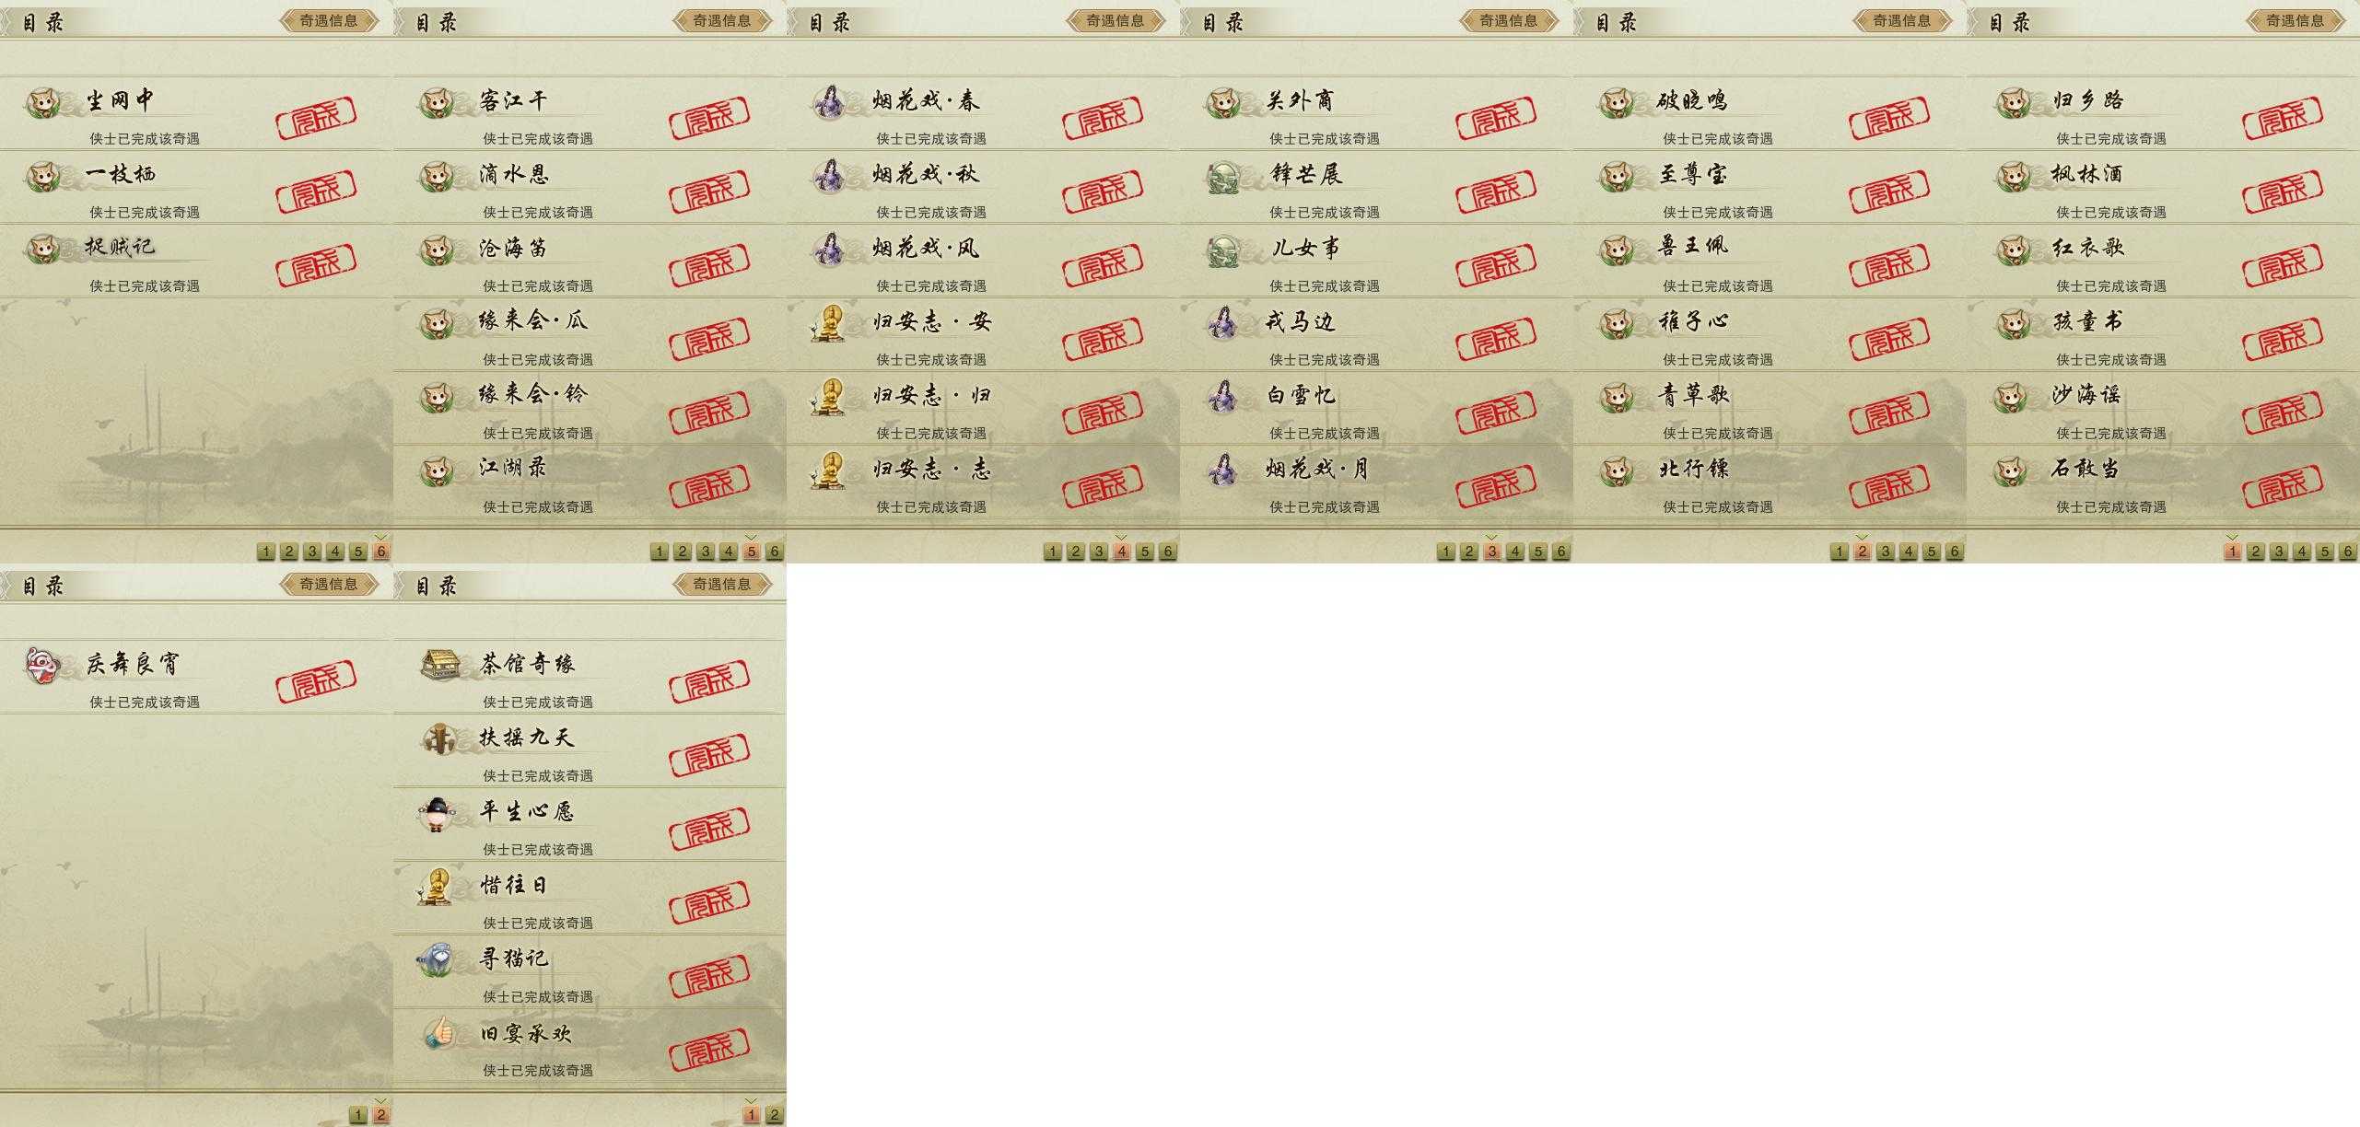Click 奇遇信息 button above 关外商 list
This screenshot has width=2360, height=1127.
[x=1509, y=20]
